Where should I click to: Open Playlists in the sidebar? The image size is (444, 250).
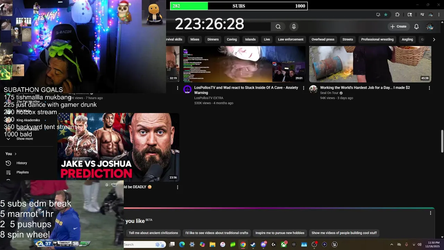pos(23,172)
